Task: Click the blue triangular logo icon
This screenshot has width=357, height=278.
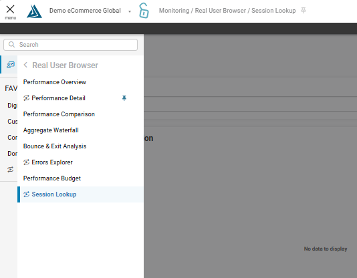Action: click(34, 11)
